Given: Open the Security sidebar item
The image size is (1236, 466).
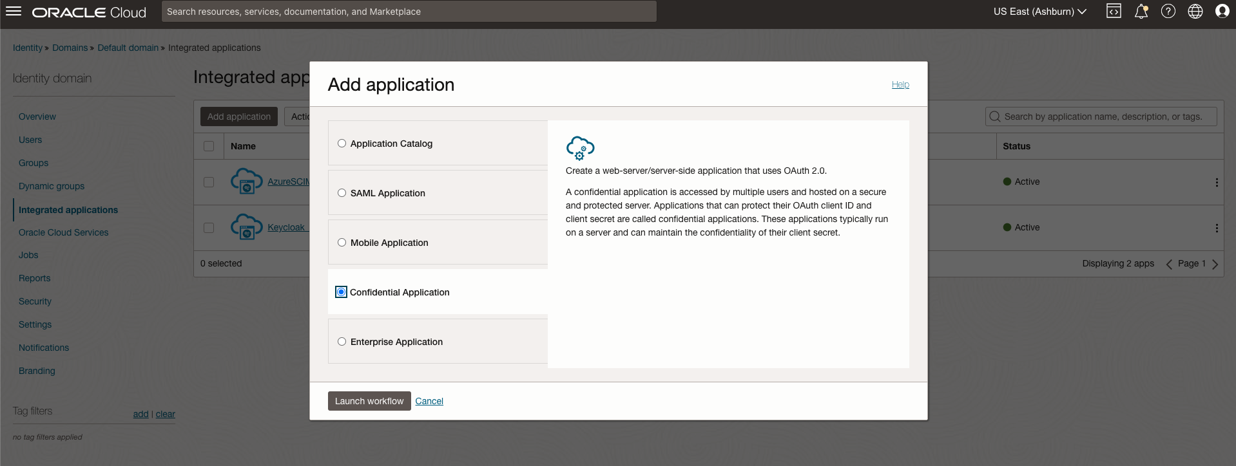Looking at the screenshot, I should (35, 301).
